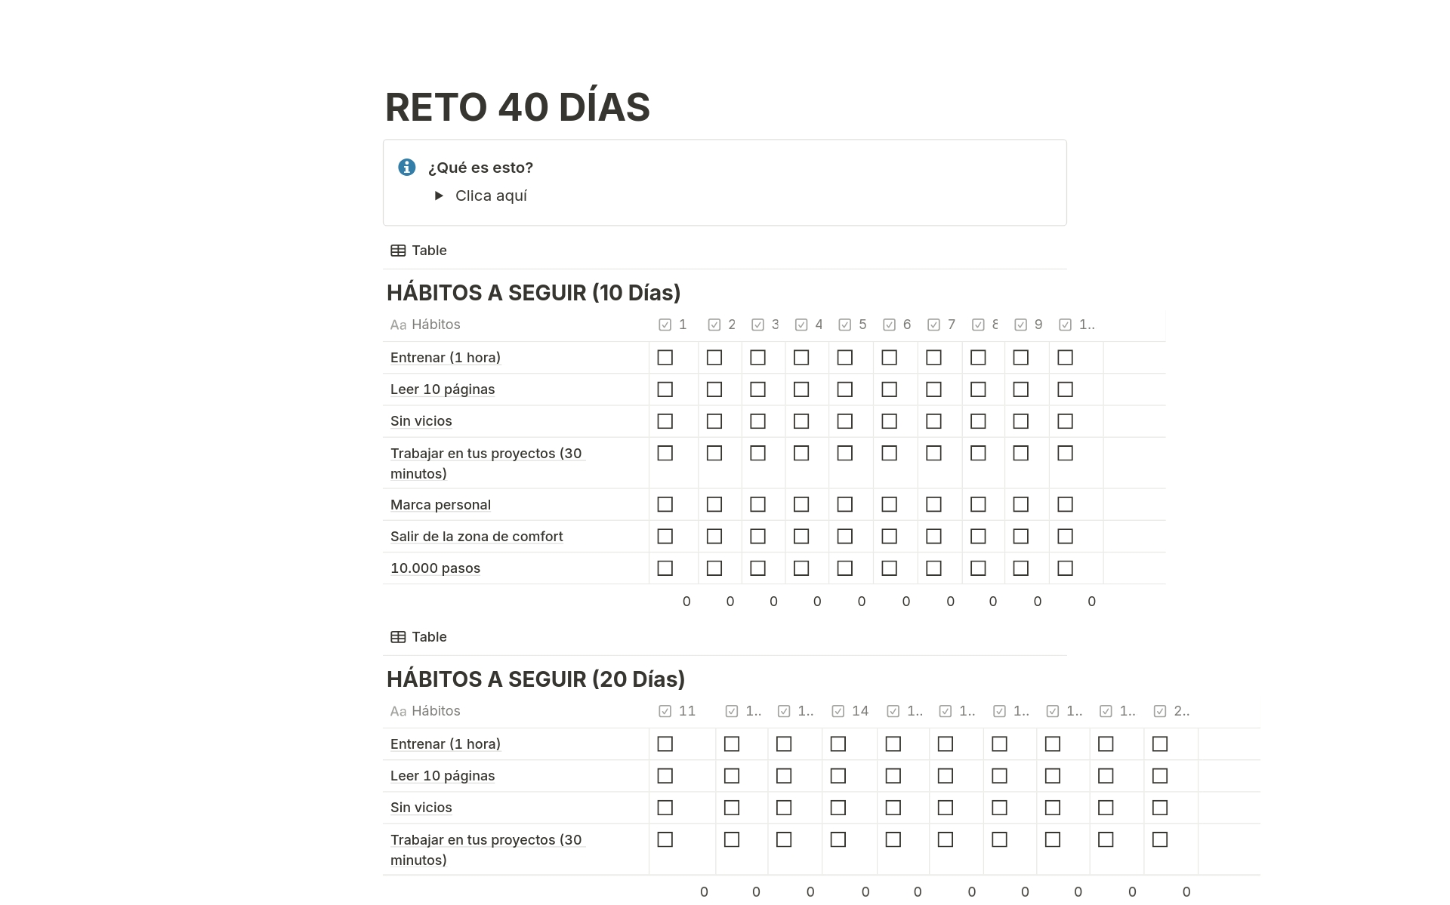Click the checkbox property icon of column 5
1450x905 pixels.
[844, 325]
